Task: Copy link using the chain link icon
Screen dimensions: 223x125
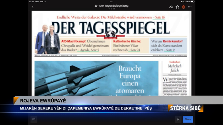Action: point(178,119)
